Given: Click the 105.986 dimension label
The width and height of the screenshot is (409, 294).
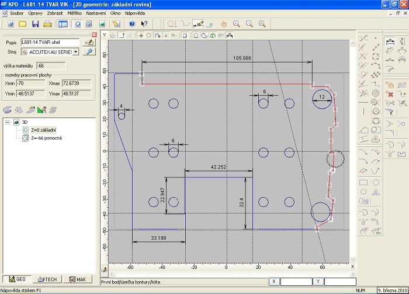Looking at the screenshot, I should (242, 58).
